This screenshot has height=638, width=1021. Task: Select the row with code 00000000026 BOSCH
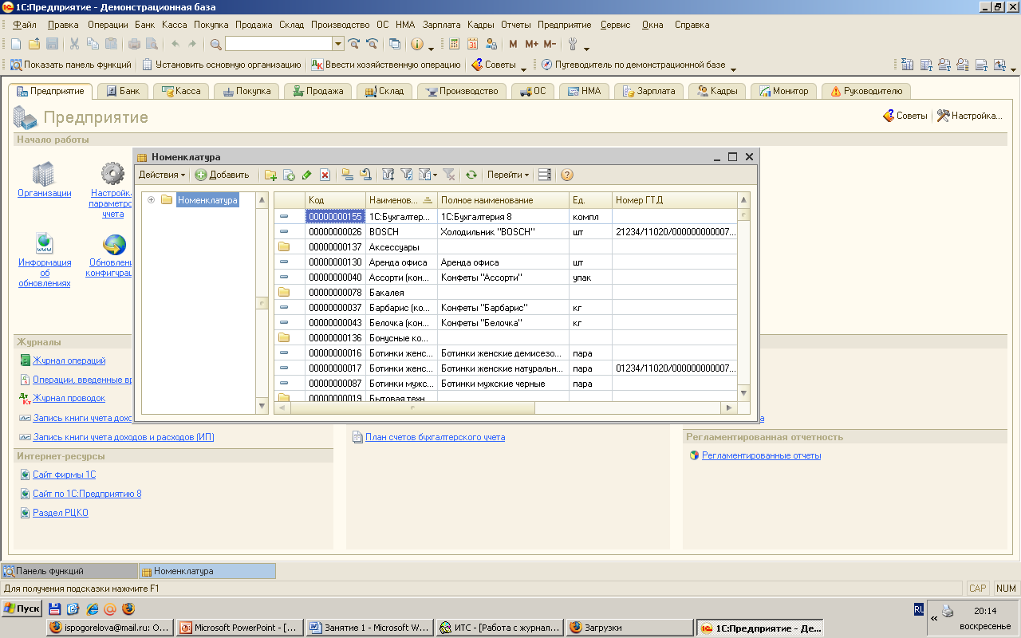[506, 232]
